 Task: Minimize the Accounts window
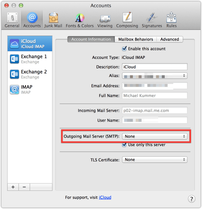(14, 5)
